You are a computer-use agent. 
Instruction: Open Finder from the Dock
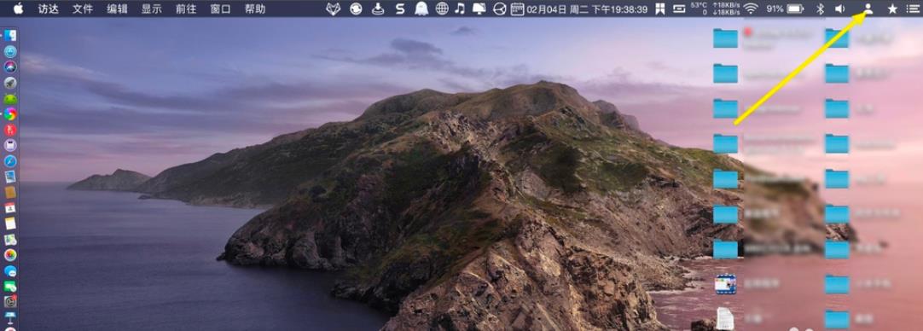click(x=10, y=35)
